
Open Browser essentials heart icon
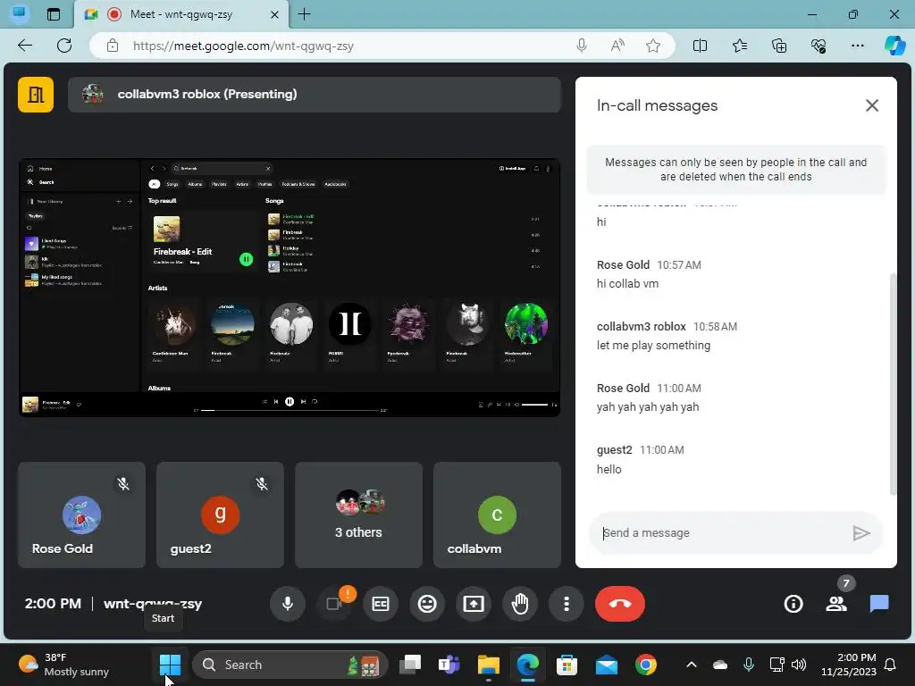tap(818, 46)
